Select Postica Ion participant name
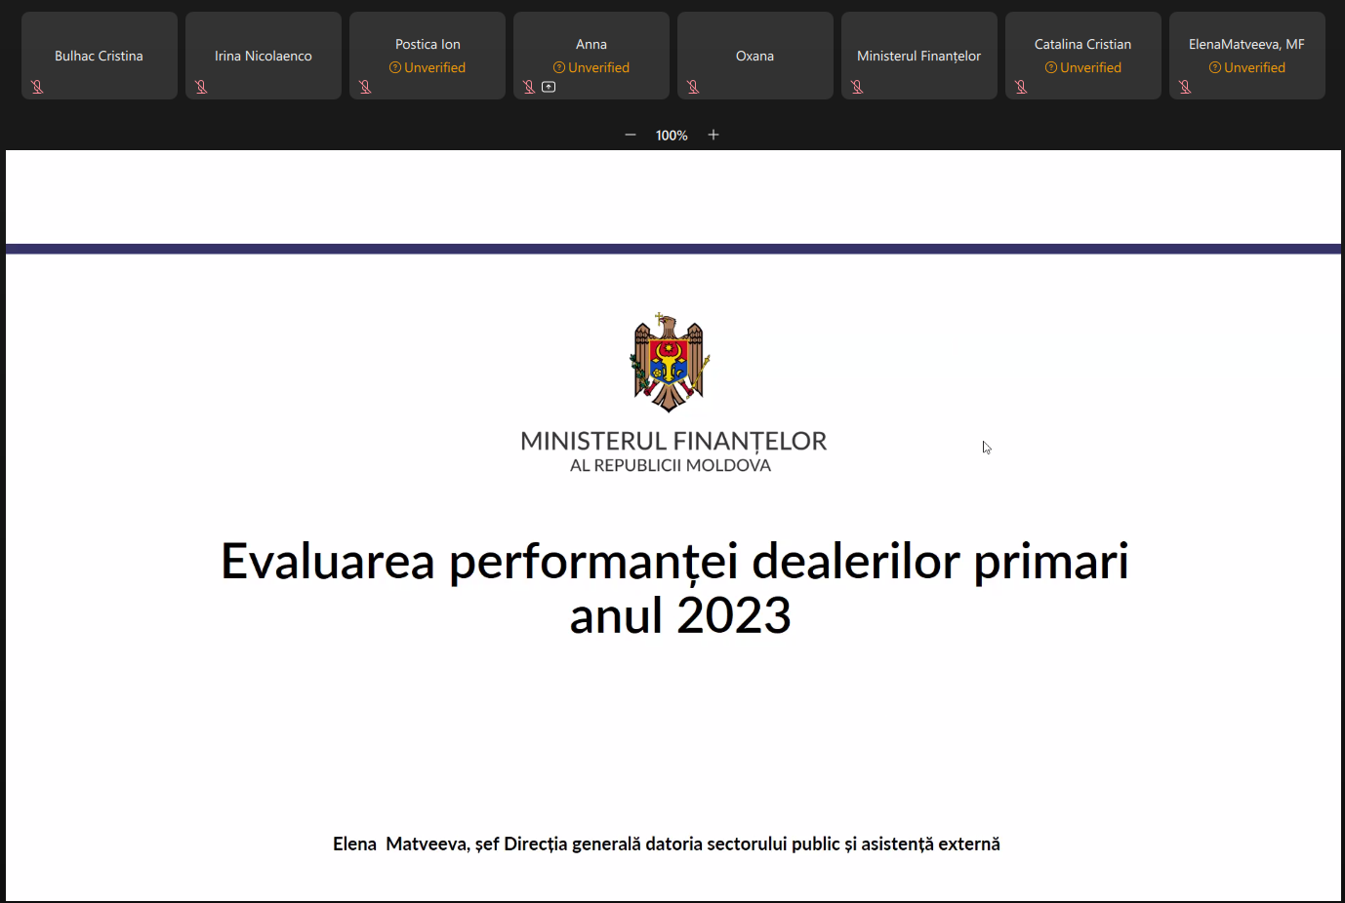Screen dimensions: 1345x903 pos(428,44)
